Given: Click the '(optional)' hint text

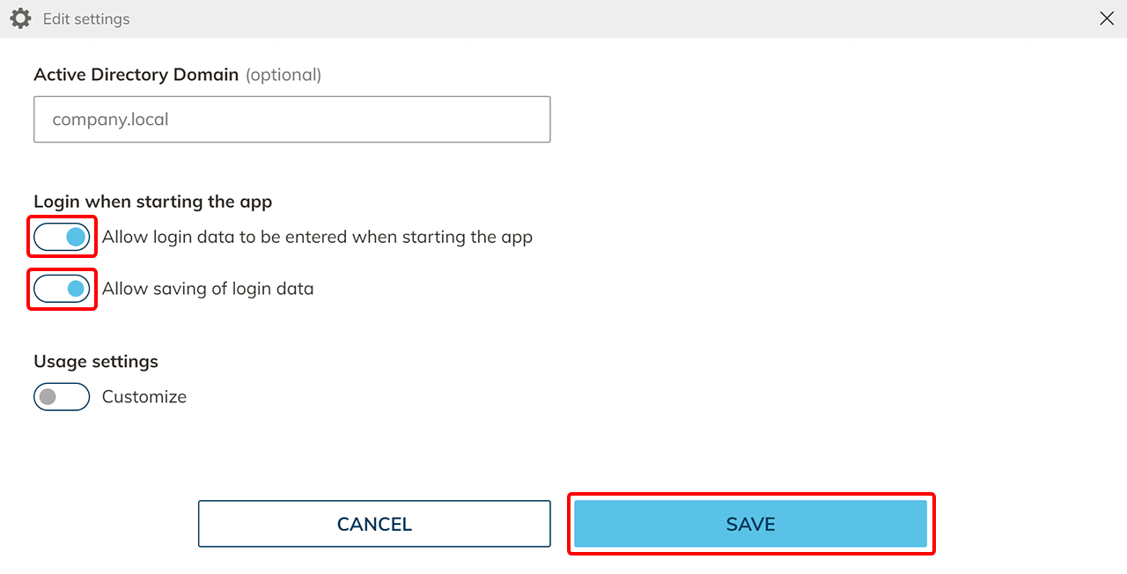Looking at the screenshot, I should click(284, 75).
